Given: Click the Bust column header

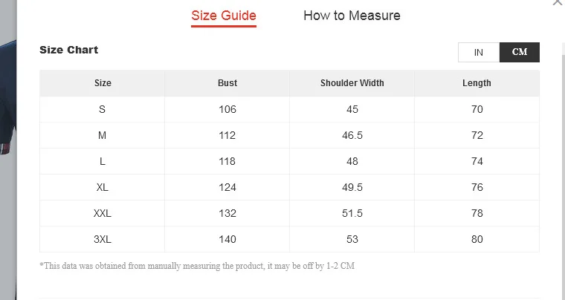Looking at the screenshot, I should 227,83.
